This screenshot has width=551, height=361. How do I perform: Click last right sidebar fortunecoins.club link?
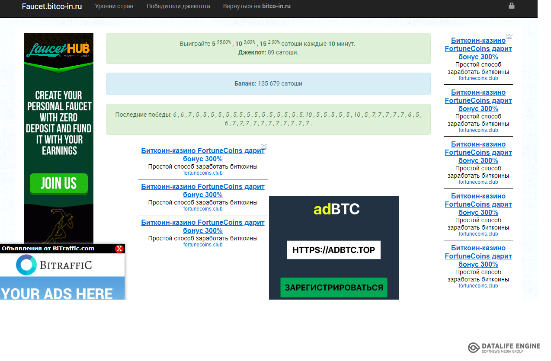point(478,286)
